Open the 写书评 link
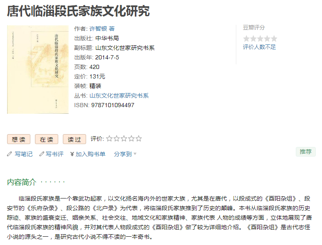 tap(54, 154)
